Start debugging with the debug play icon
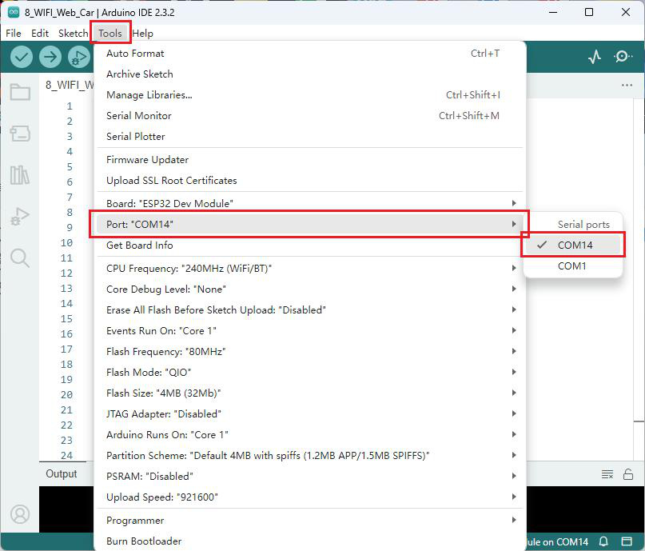Image resolution: width=645 pixels, height=551 pixels. (x=79, y=57)
